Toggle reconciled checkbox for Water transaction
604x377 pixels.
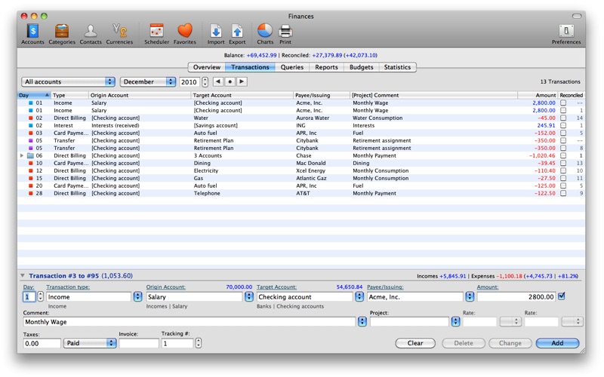coord(563,118)
